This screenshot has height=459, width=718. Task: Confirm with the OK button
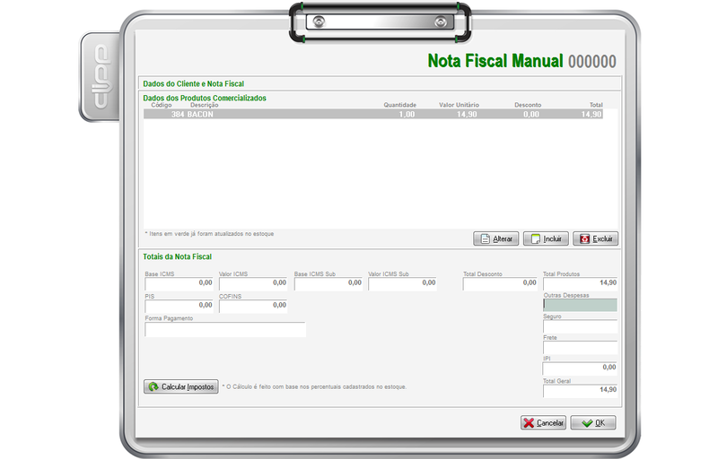pyautogui.click(x=592, y=423)
